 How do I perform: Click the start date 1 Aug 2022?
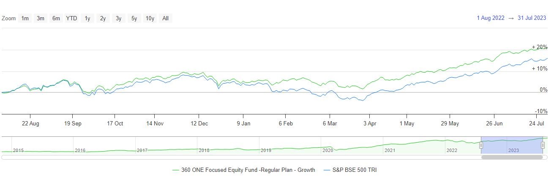pyautogui.click(x=491, y=18)
